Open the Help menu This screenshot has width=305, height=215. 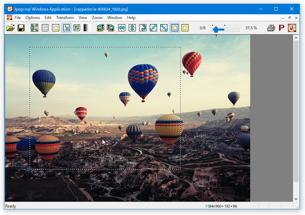[131, 18]
